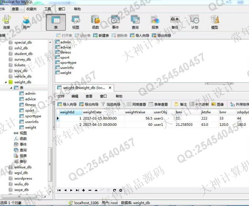Open the 事件 events toolbar icon
This screenshot has height=206, width=249.
pyautogui.click(x=115, y=22)
